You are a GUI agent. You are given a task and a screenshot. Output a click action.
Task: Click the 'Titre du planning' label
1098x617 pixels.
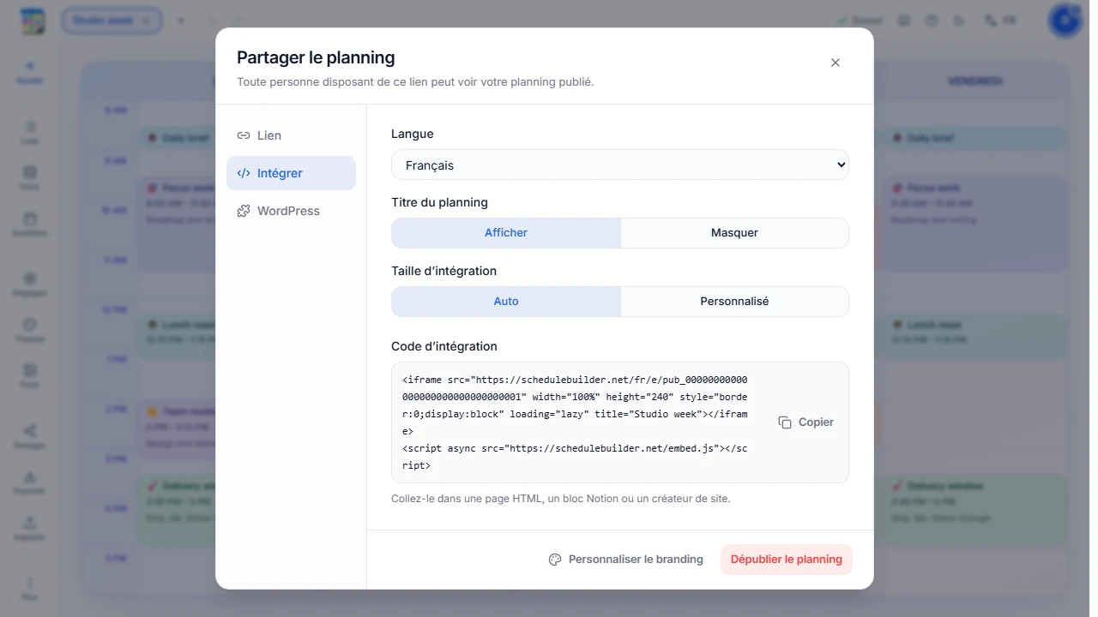click(x=439, y=202)
